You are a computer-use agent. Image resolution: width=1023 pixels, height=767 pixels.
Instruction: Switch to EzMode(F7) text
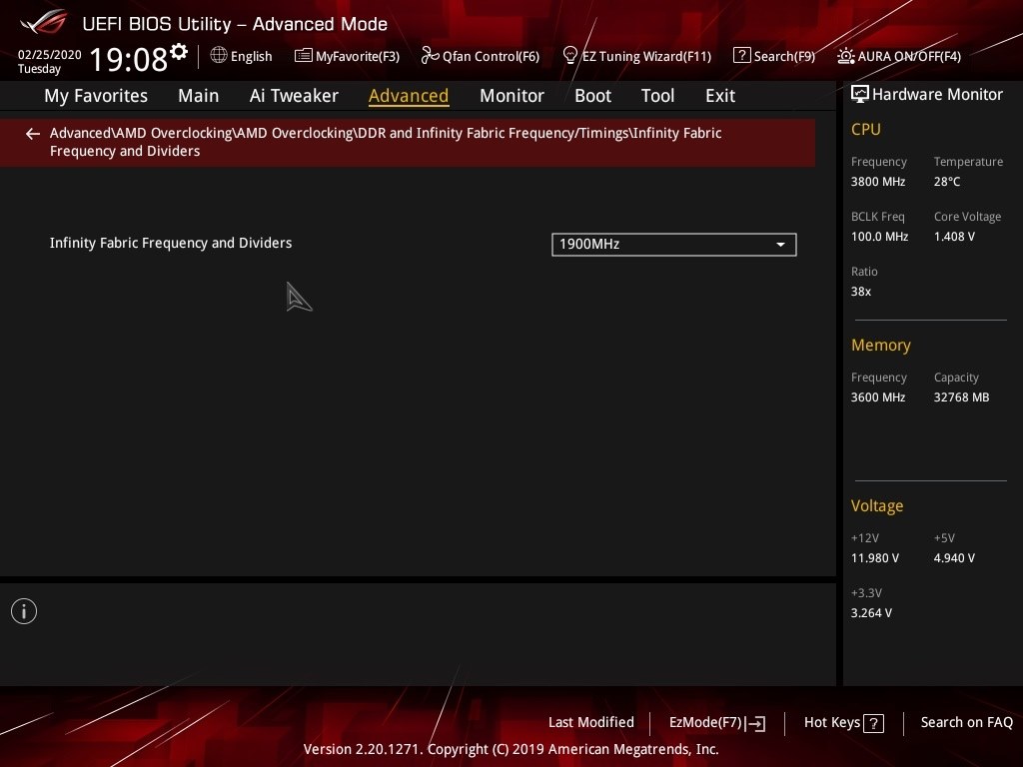point(705,723)
